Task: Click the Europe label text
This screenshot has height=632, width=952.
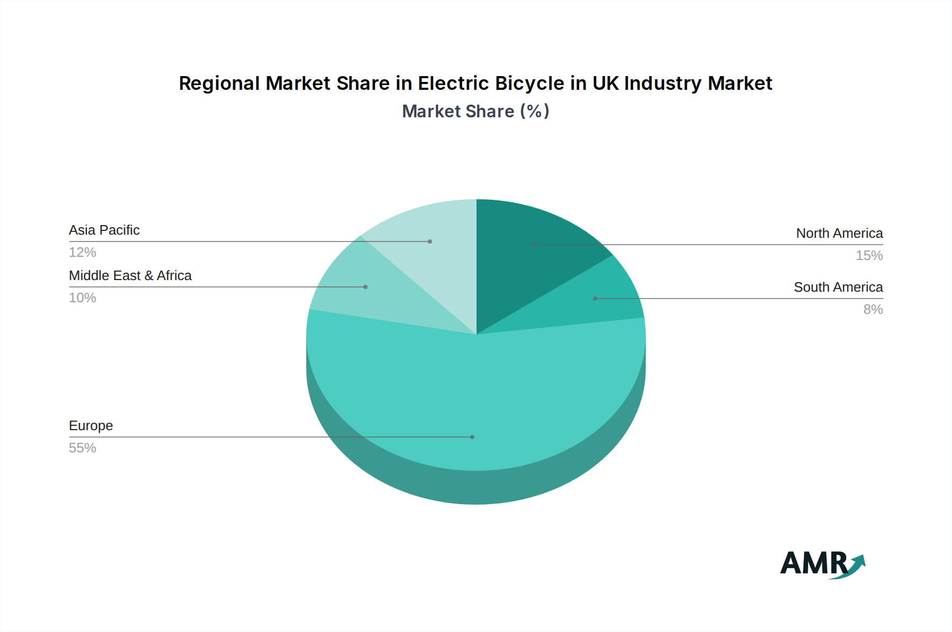Action: (90, 425)
